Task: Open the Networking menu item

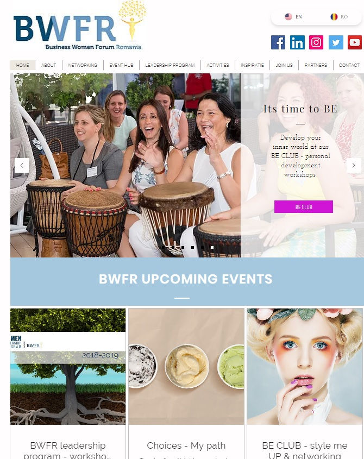Action: [x=83, y=65]
